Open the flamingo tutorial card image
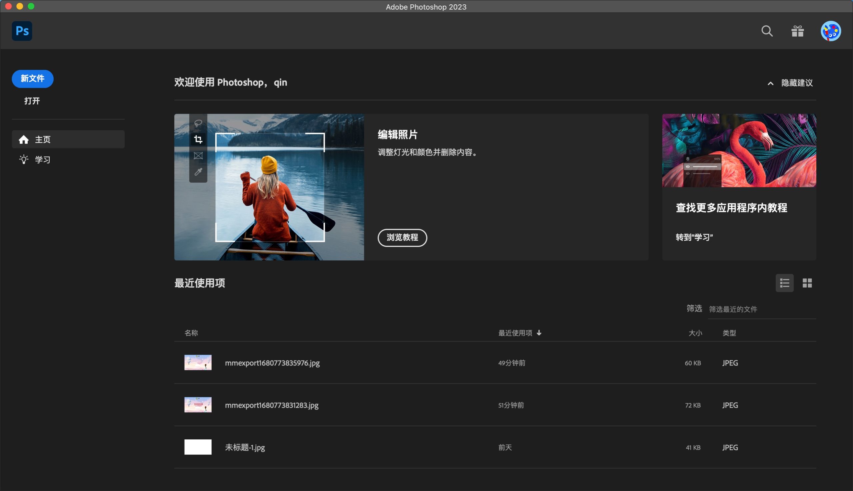This screenshot has width=853, height=491. tap(739, 150)
